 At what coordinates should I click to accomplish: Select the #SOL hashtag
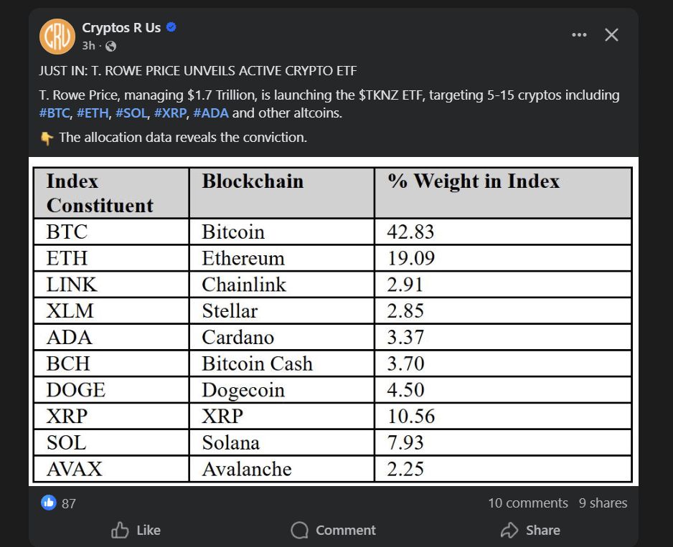131,113
